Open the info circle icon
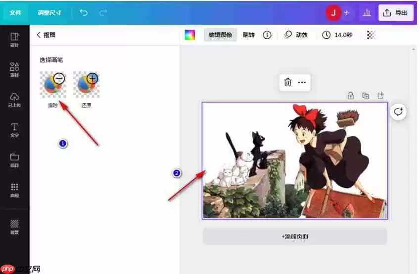Viewport: 420px width, 274px height. (x=267, y=35)
